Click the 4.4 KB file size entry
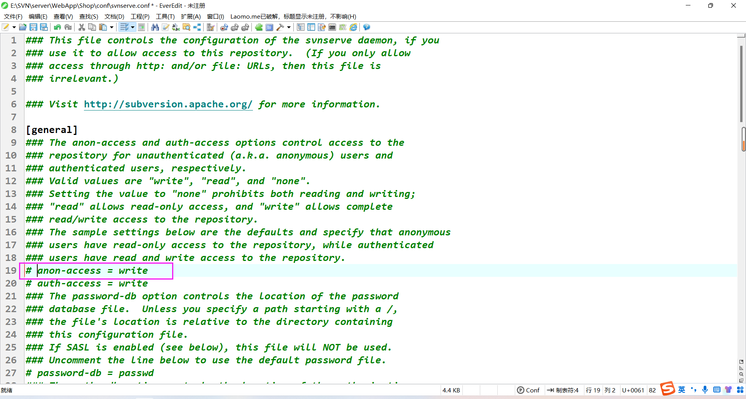The width and height of the screenshot is (746, 399). 451,390
